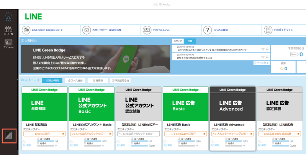Click the お問い合わせ envelope icon
This screenshot has height=155, width=306.
click(87, 30)
